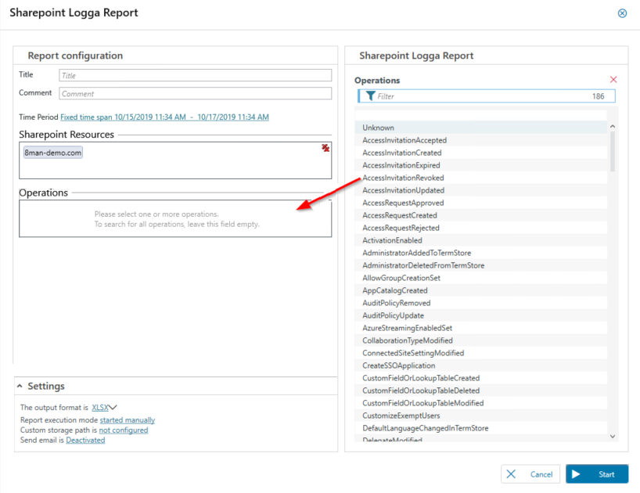Click the remove resources icon in Sharepoint Resources
Screen dimensions: 640x493
pos(325,148)
